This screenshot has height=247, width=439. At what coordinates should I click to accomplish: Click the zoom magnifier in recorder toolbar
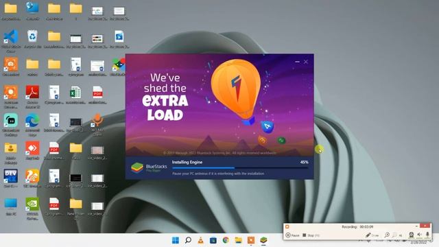coord(387,235)
